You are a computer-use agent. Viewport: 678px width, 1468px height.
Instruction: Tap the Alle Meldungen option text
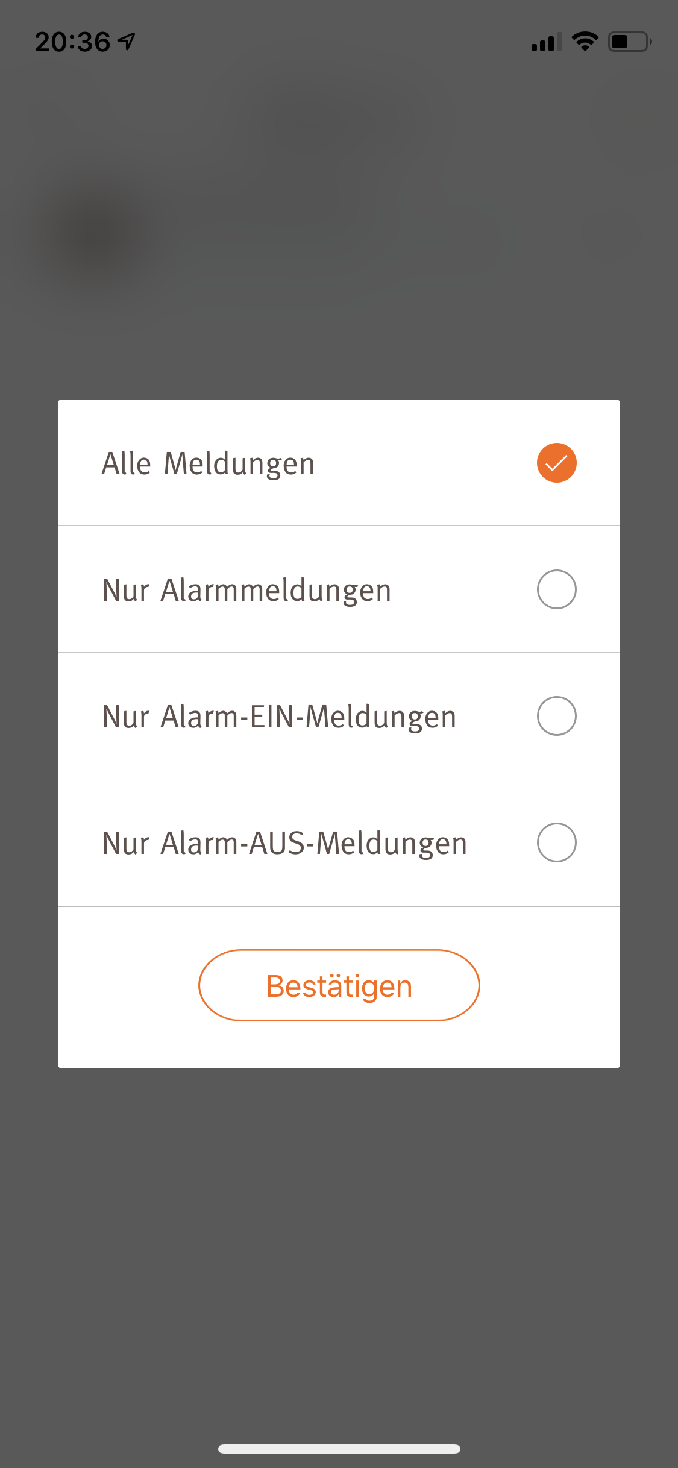(x=208, y=464)
